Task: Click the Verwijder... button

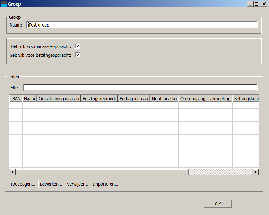Action: 78,184
